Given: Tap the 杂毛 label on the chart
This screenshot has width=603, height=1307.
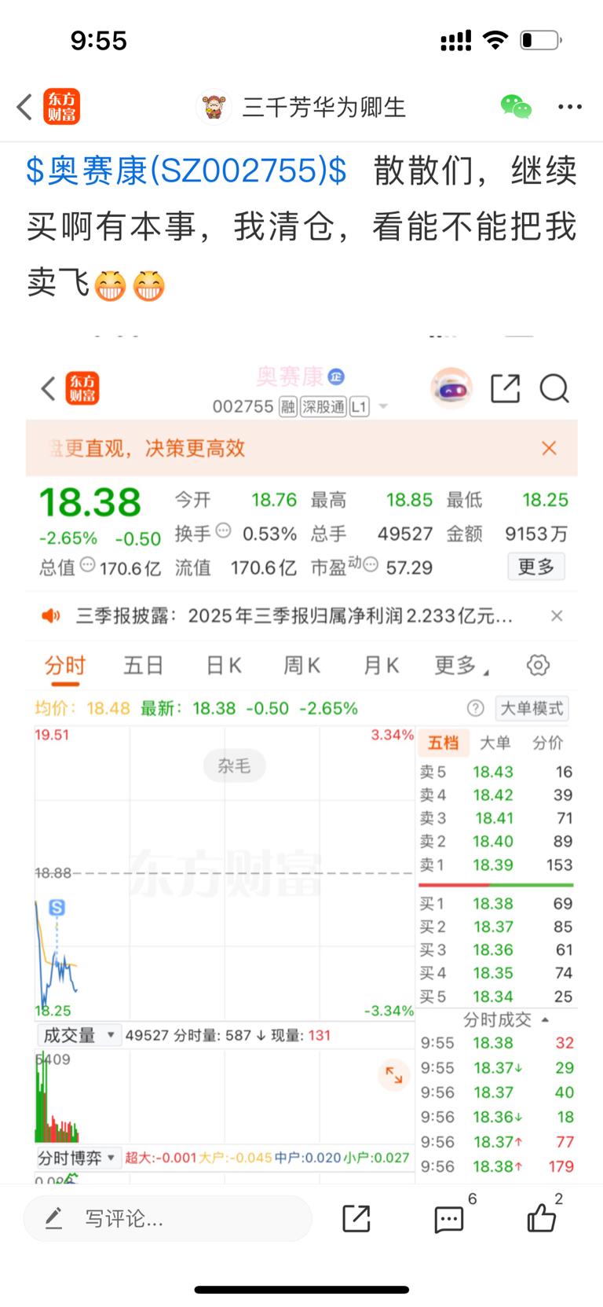Looking at the screenshot, I should [x=234, y=765].
